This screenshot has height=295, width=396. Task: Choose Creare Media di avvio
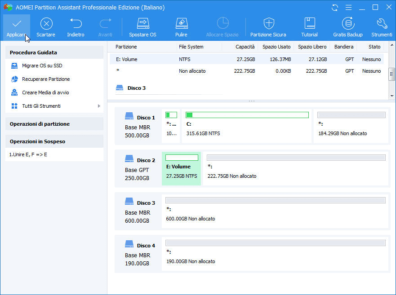pyautogui.click(x=45, y=92)
